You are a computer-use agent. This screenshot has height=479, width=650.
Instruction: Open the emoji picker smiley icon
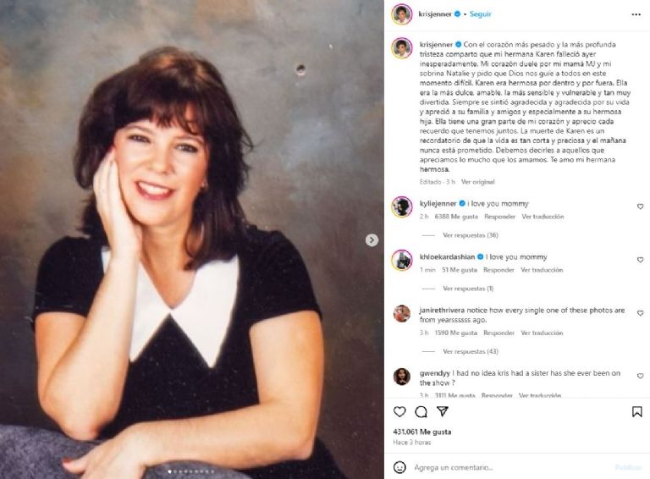pos(399,467)
